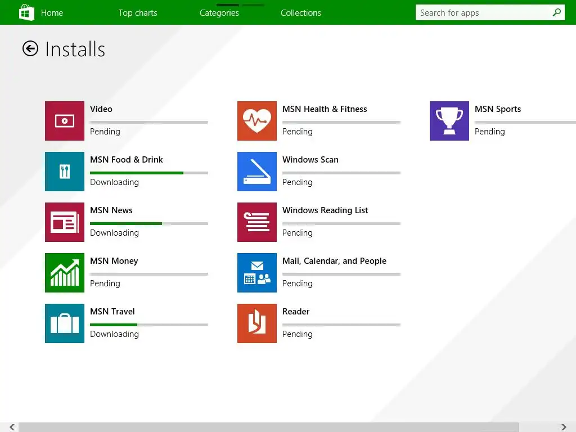Click the Windows Store bag icon

[26, 12]
